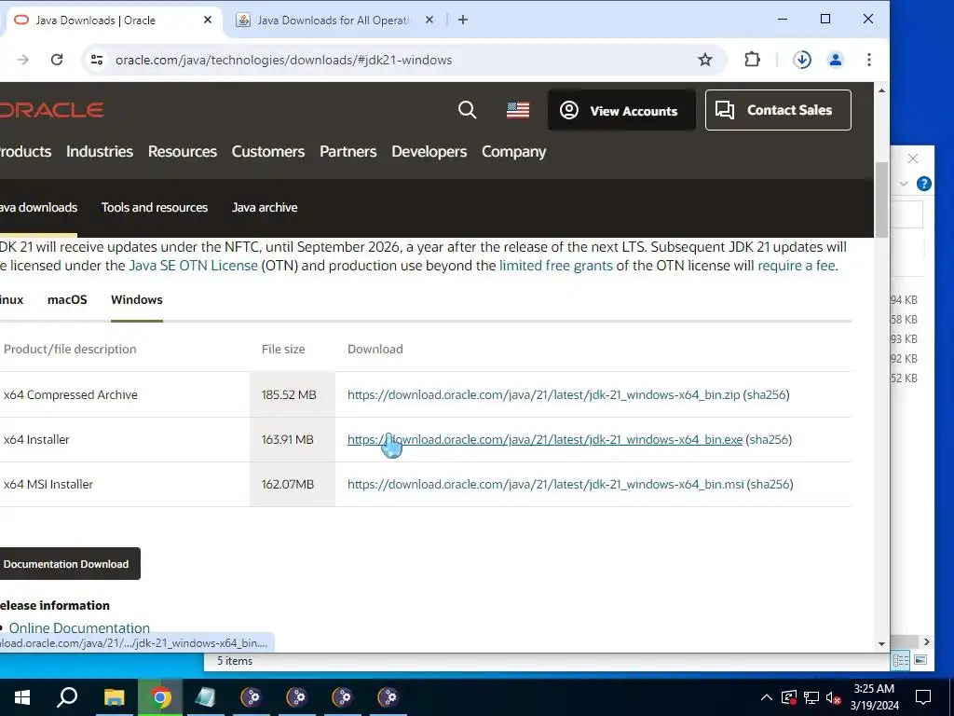
Task: Click the Contact Sales button
Action: point(778,110)
